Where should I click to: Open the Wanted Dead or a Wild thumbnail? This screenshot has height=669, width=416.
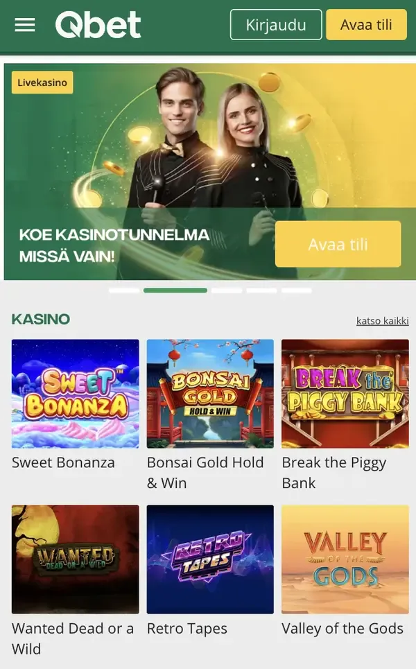point(75,559)
